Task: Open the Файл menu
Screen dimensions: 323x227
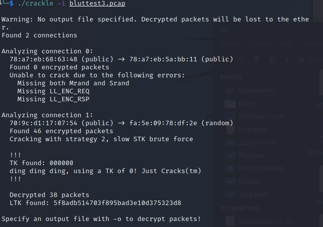Action: point(229,43)
